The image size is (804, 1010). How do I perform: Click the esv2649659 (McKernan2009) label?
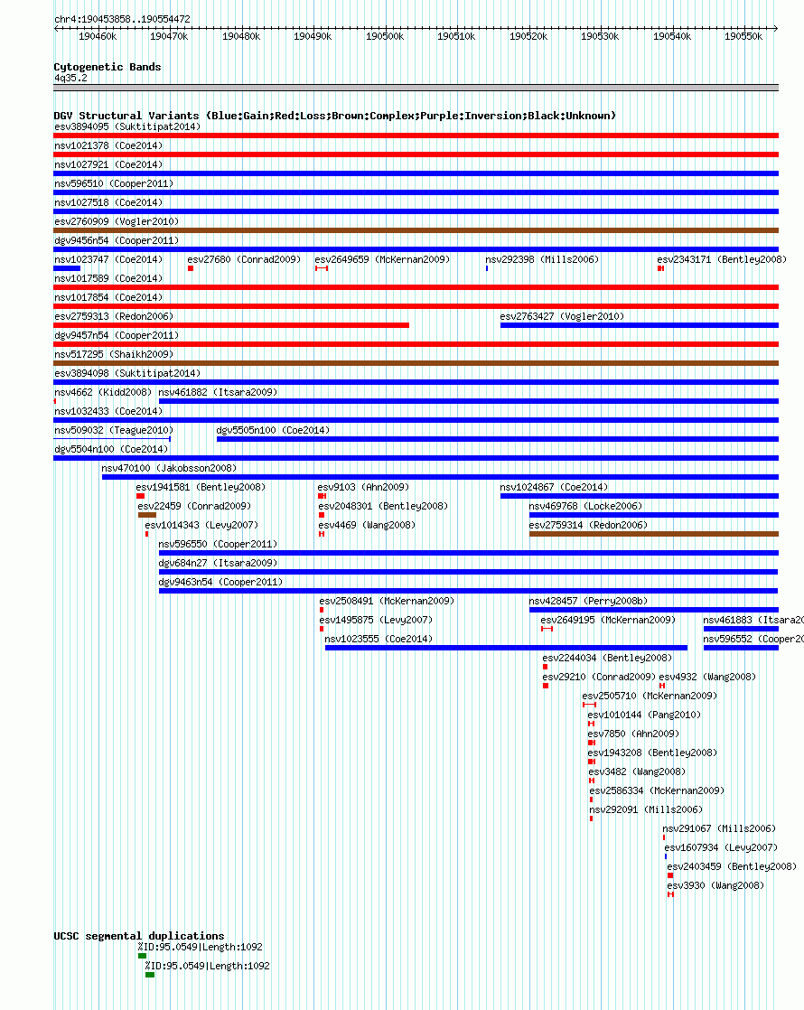382,259
